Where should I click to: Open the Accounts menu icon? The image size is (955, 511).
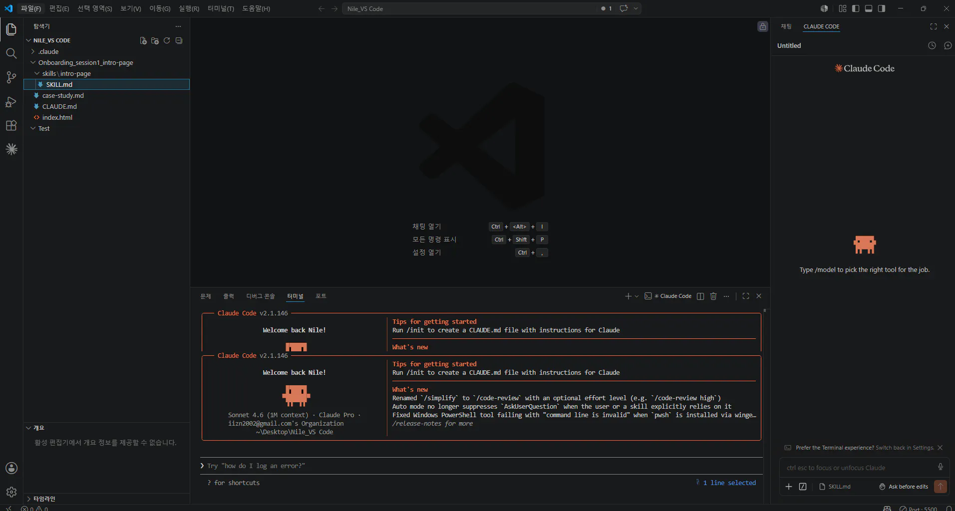(11, 468)
